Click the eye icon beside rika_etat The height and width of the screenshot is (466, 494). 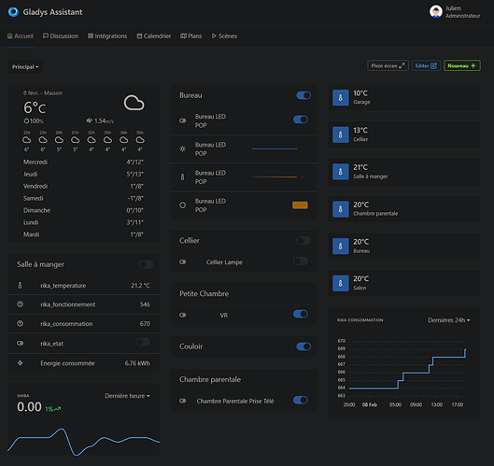(x=20, y=344)
